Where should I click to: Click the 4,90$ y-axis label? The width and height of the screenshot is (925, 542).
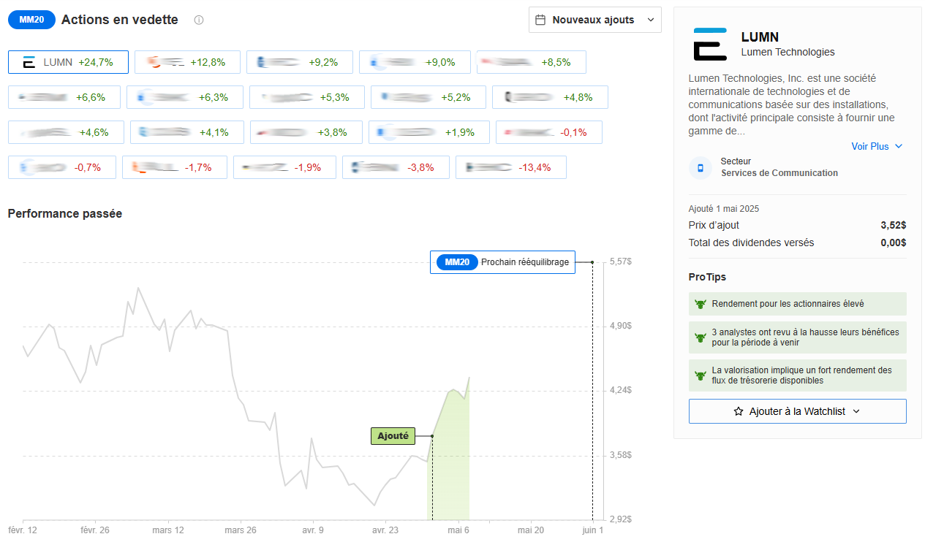[x=620, y=326]
